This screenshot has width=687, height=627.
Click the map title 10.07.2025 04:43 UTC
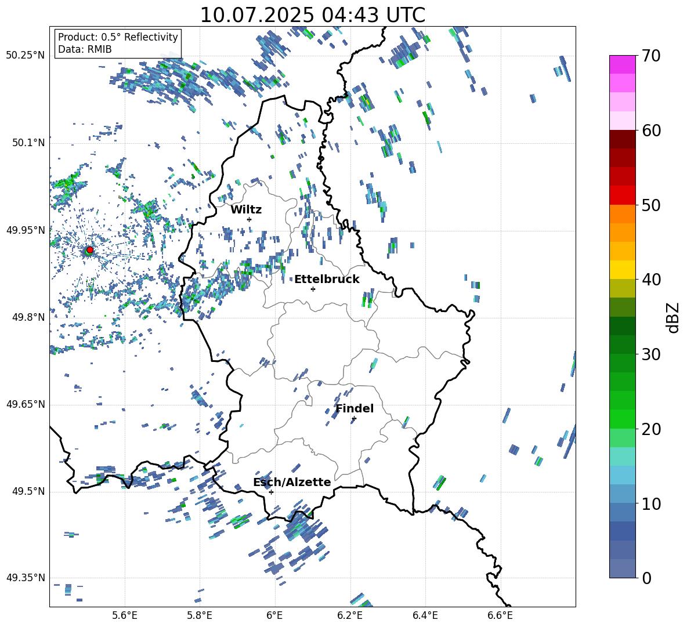(313, 15)
